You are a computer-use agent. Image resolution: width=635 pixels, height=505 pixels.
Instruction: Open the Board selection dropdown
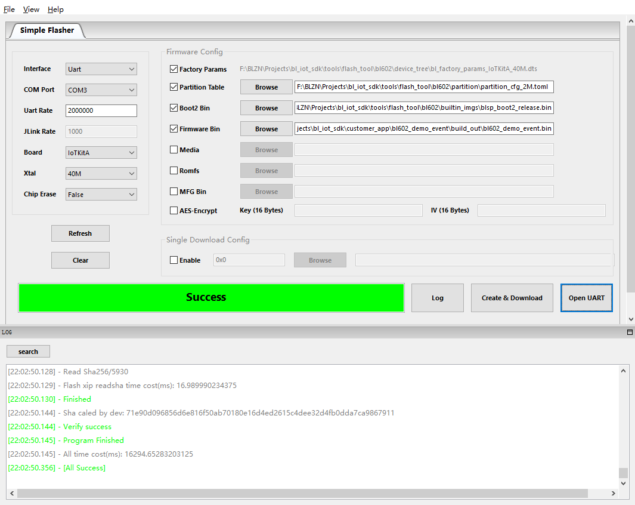pyautogui.click(x=101, y=152)
